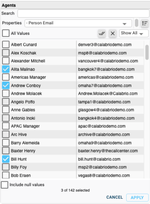
Task: Deselect the Andrew Conboy checkbox
Action: [x=6, y=85]
